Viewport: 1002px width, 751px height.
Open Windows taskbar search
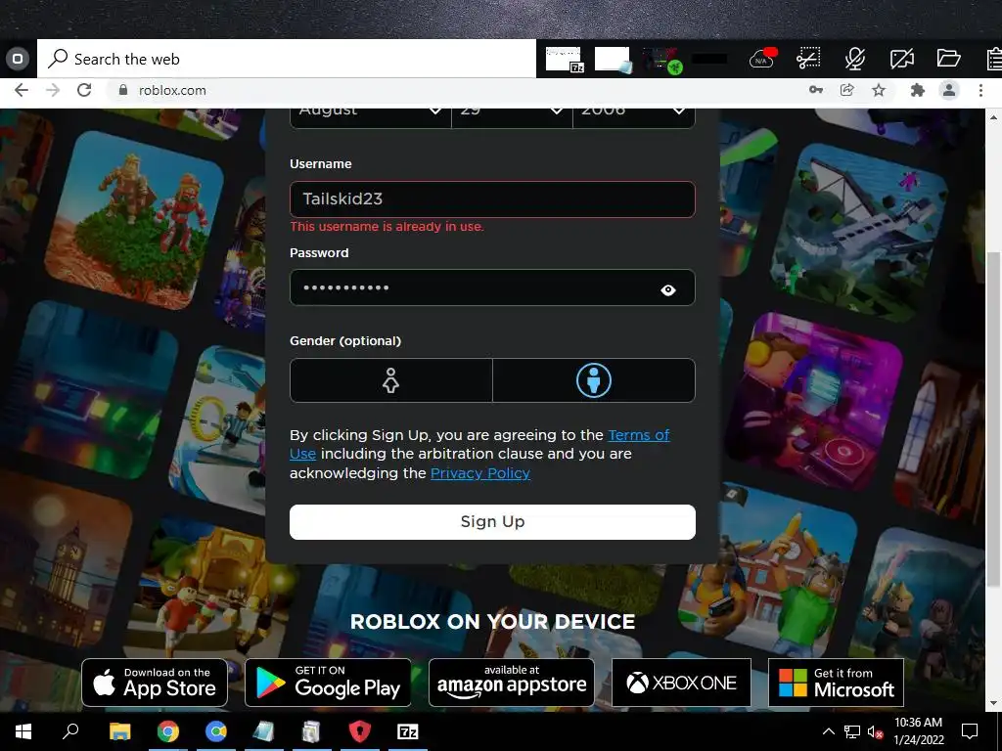(x=70, y=731)
